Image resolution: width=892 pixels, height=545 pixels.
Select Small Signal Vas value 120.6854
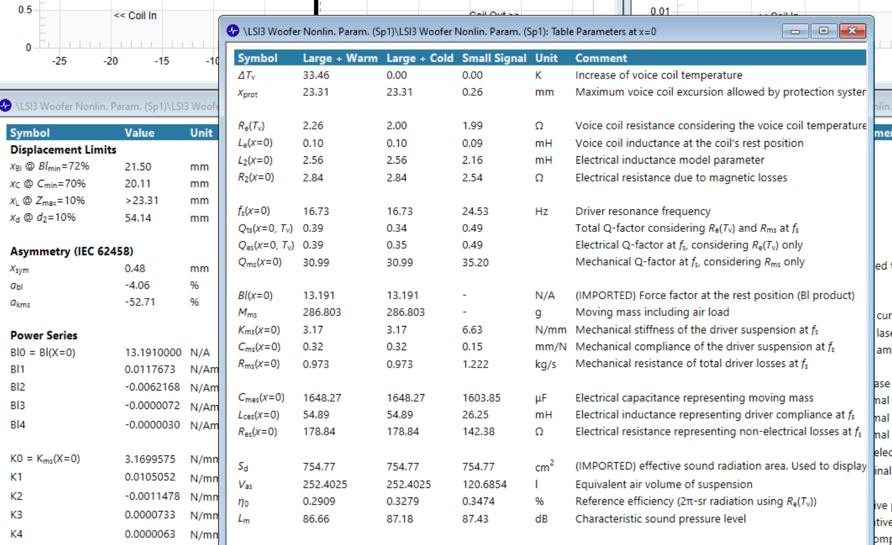(484, 485)
